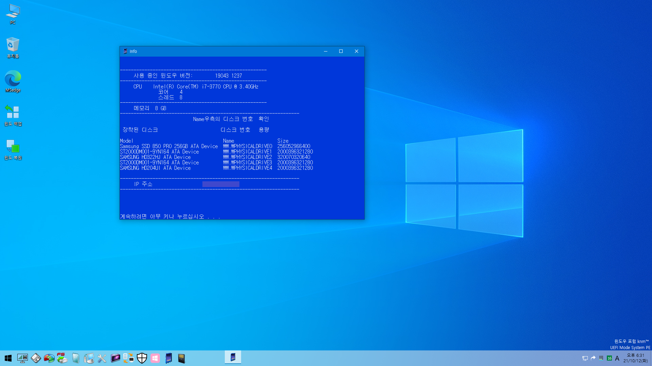Open the wrench and screwdriver tools icon

tap(102, 358)
